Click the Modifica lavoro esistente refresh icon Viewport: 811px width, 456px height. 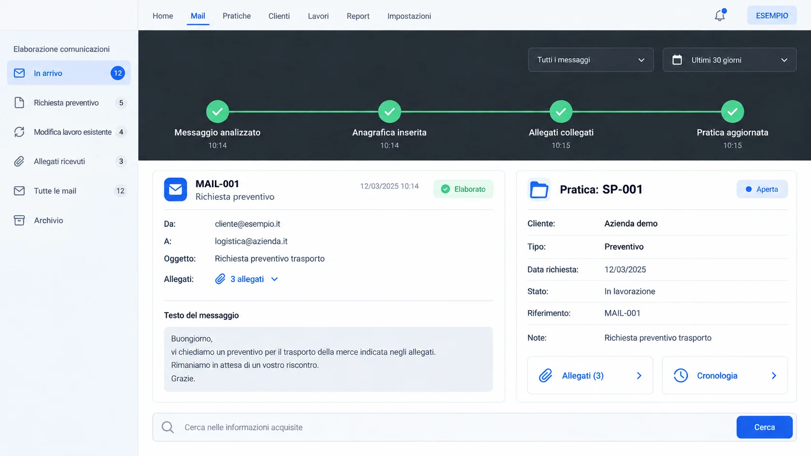(x=19, y=132)
